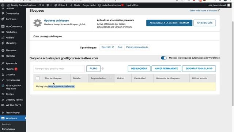Viewport: 234px width, 132px height.
Task: Click the DESBLOQUEAR button
Action: click(139, 69)
